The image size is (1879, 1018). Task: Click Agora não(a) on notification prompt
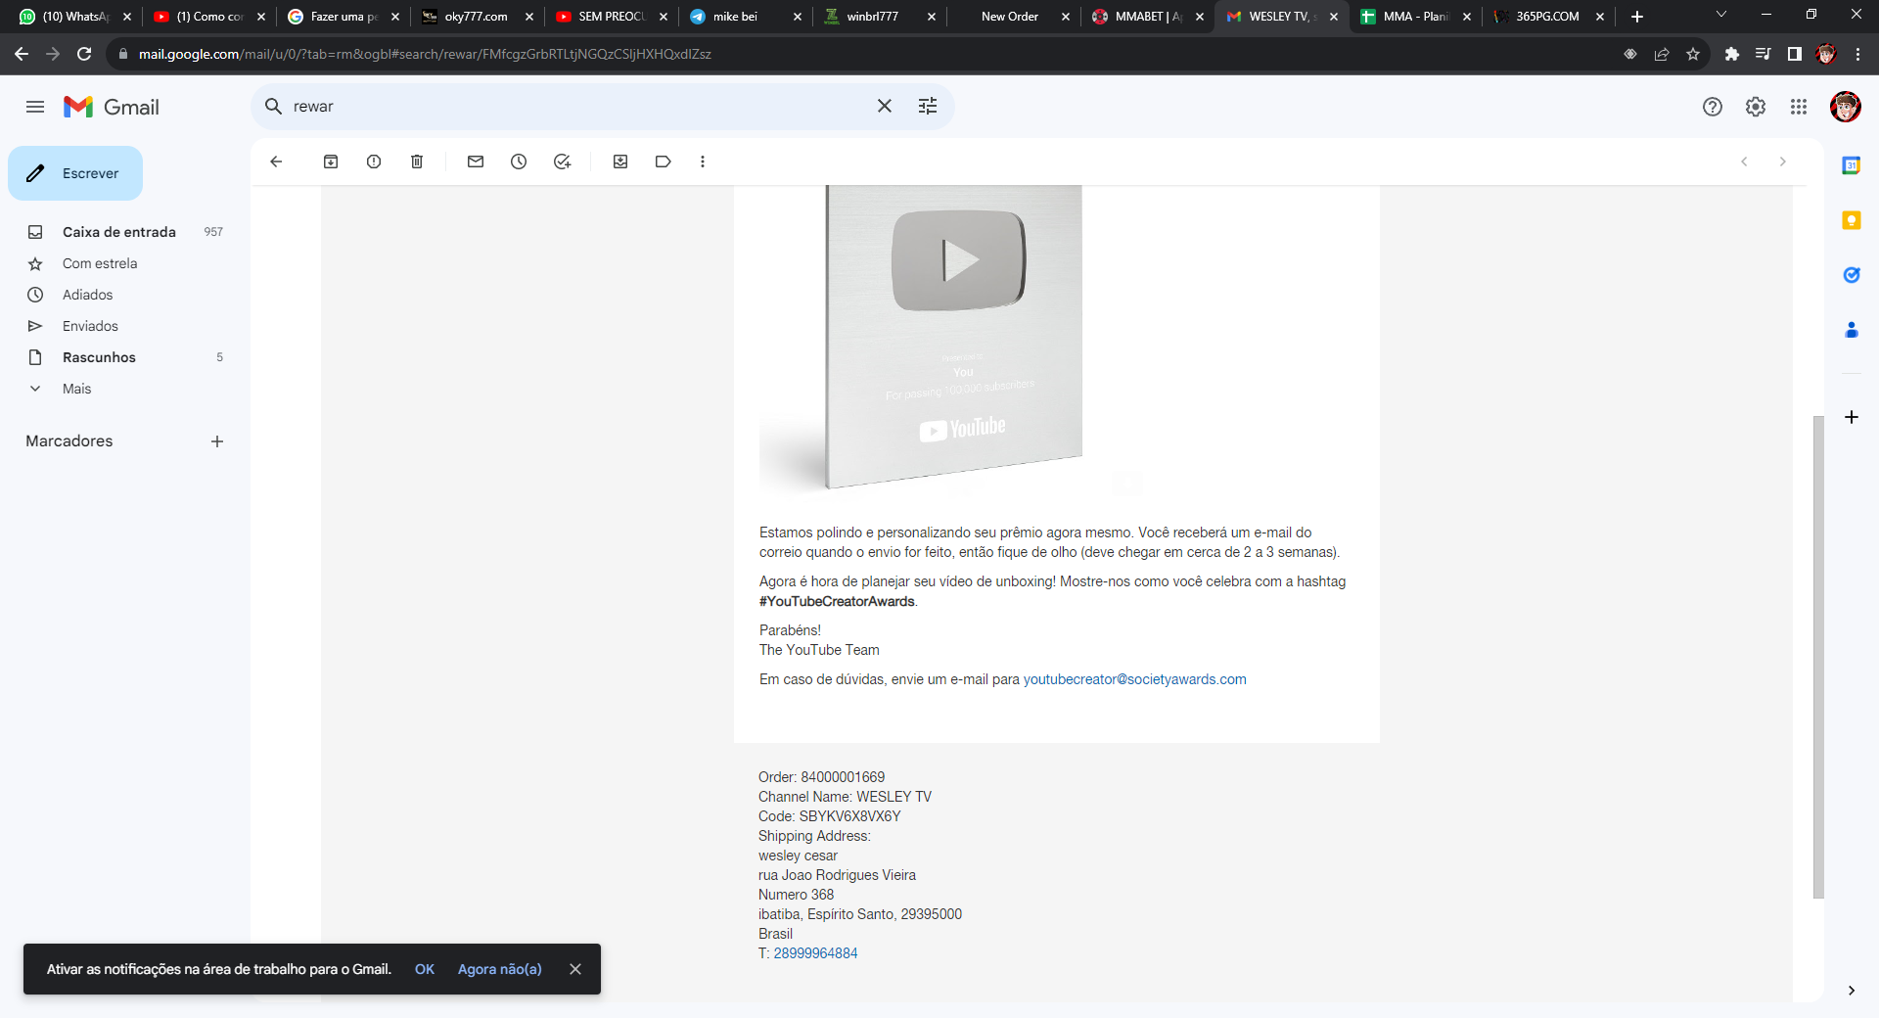point(499,969)
